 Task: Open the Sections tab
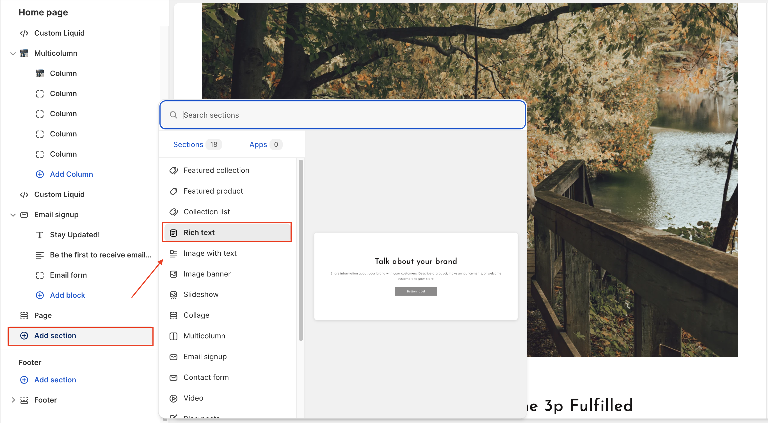click(188, 145)
